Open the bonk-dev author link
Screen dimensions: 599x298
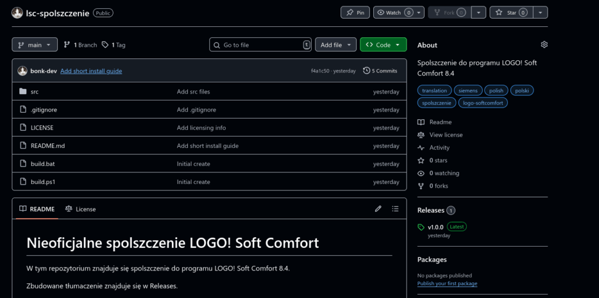click(x=43, y=71)
